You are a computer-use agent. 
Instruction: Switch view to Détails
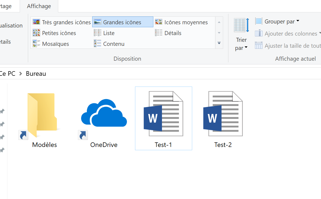tap(168, 33)
